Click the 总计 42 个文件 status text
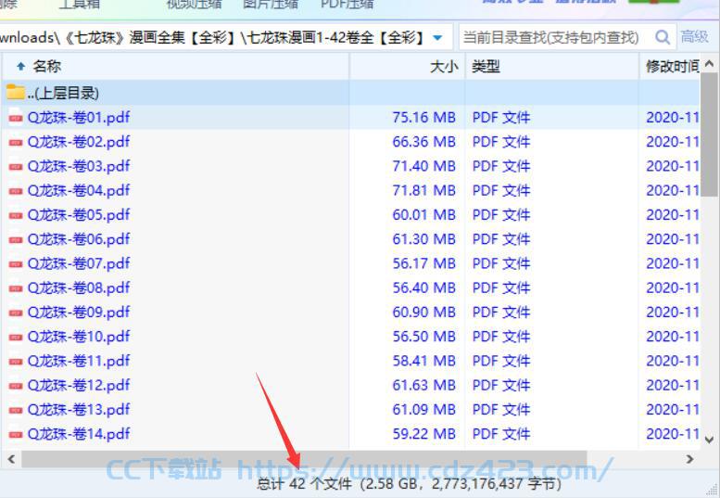The image size is (720, 498). [304, 484]
